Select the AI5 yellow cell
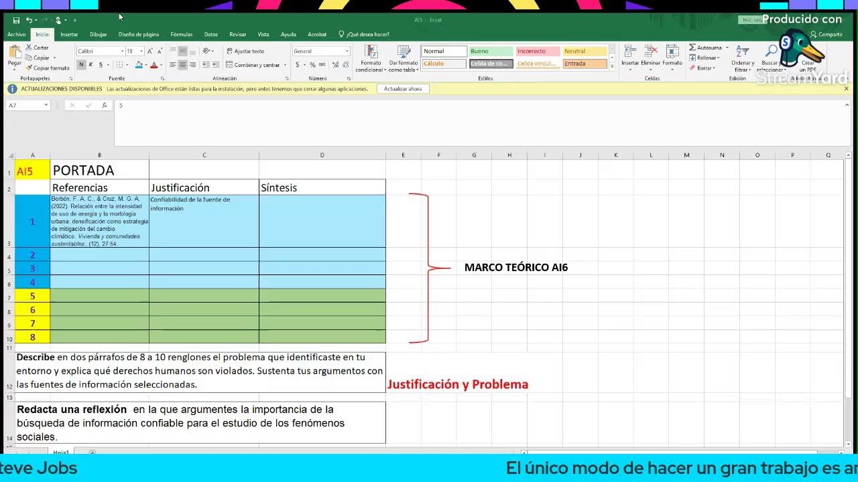This screenshot has height=482, width=858. click(x=32, y=171)
